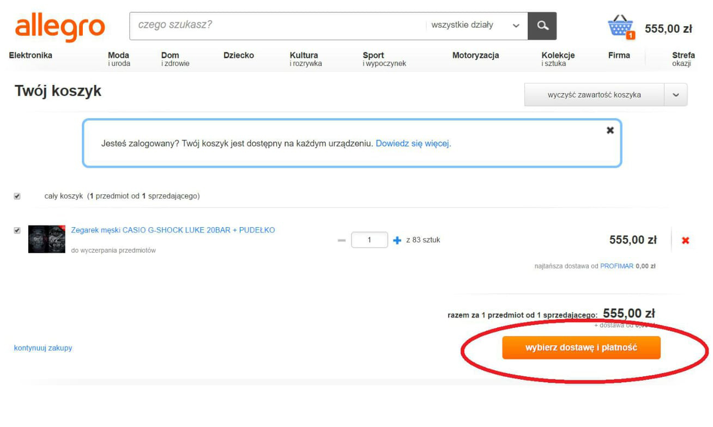Click the 'czego szukasz?' search field
Screen dimensions: 713x427
pos(278,25)
